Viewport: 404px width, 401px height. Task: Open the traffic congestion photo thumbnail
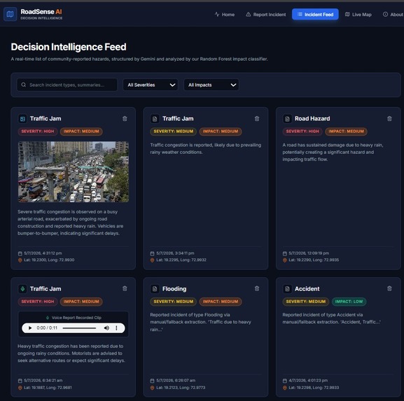pos(74,171)
